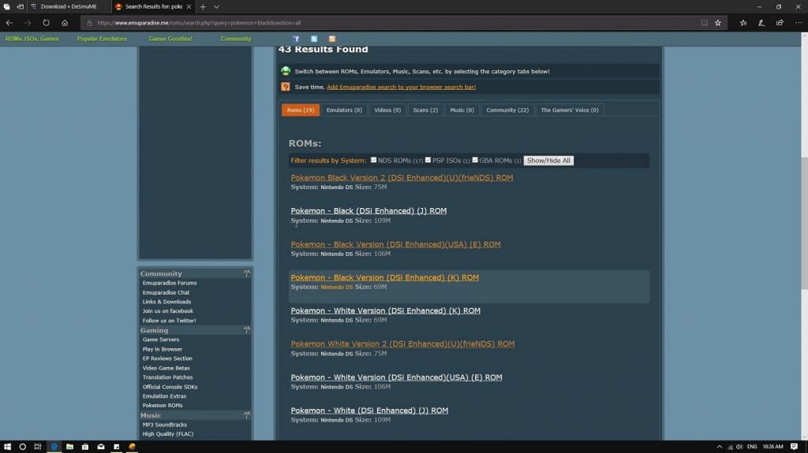Select the Scans (2) tab
The image size is (808, 453).
click(425, 110)
